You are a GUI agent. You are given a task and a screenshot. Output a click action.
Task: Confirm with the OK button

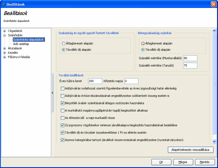(161, 162)
